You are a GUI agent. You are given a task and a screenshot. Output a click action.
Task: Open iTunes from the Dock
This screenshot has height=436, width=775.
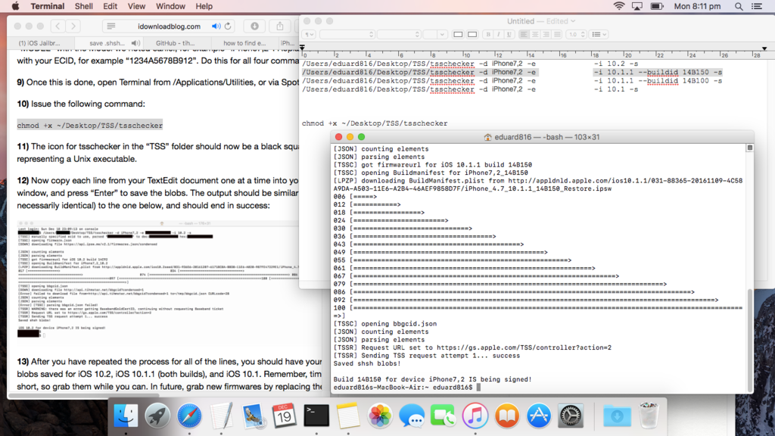(475, 416)
